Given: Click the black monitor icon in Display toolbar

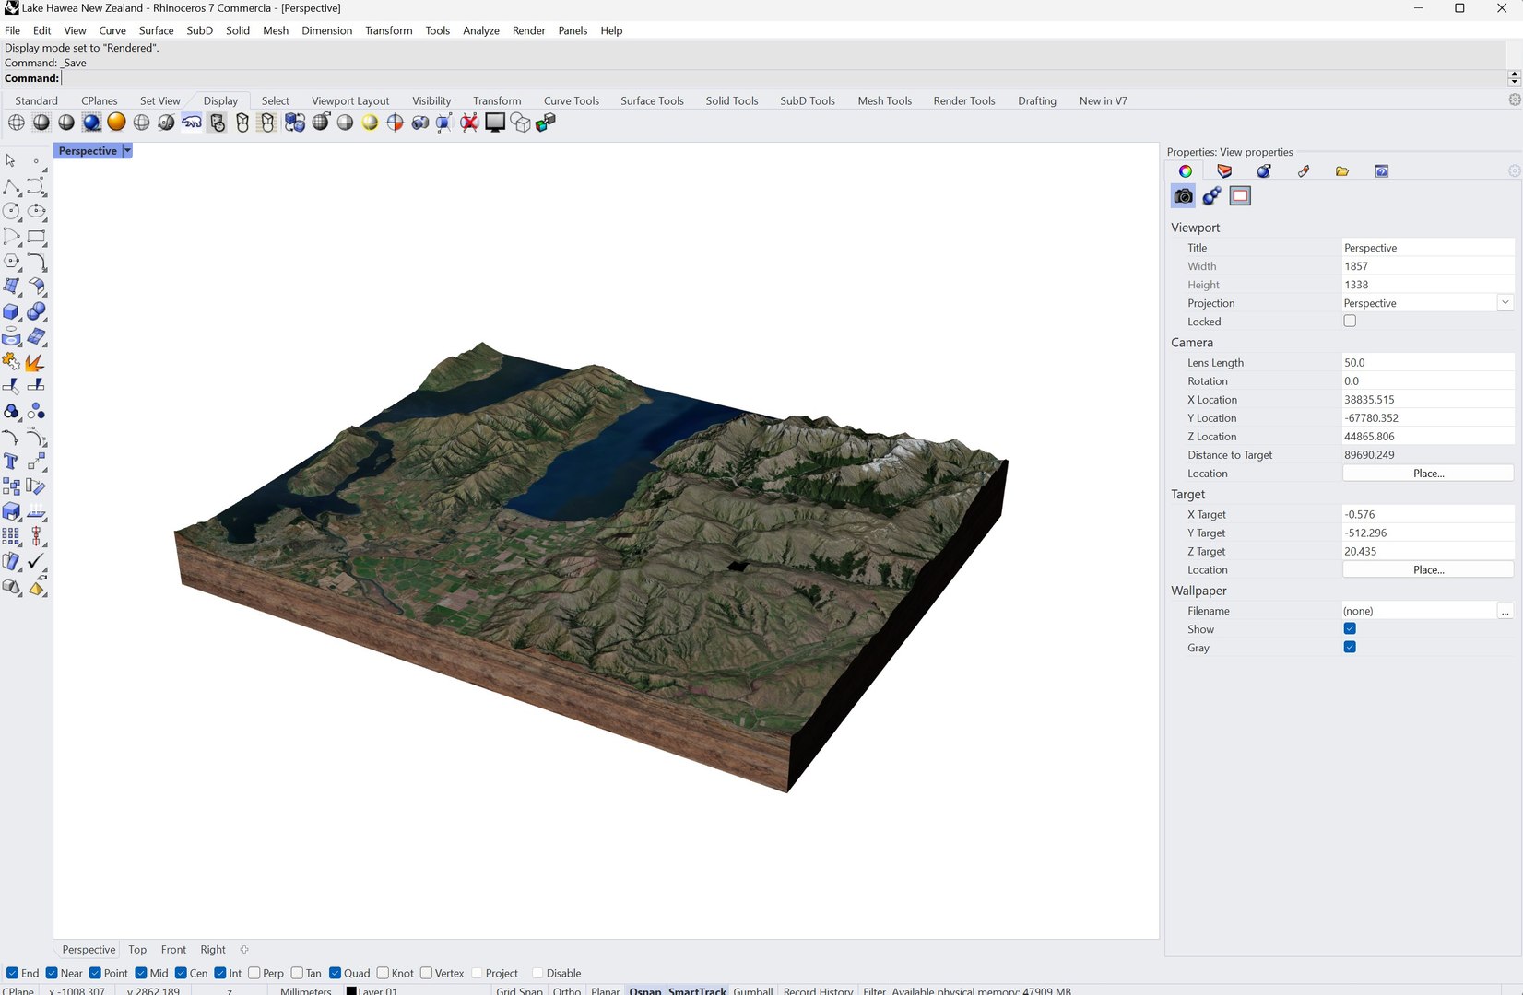Looking at the screenshot, I should (495, 123).
